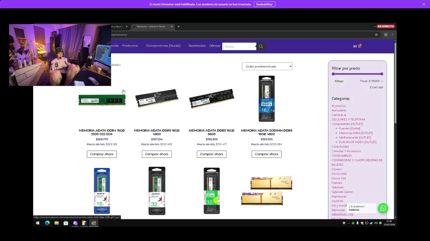Open the shopping cart icon showing $0
The height and width of the screenshot is (241, 430).
(x=357, y=46)
